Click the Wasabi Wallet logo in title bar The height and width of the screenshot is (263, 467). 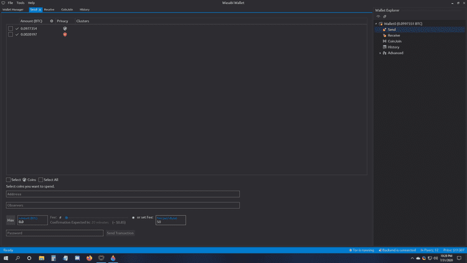[3, 2]
